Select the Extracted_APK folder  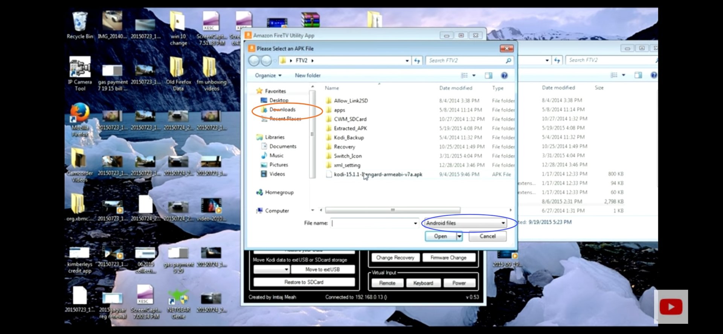point(350,128)
